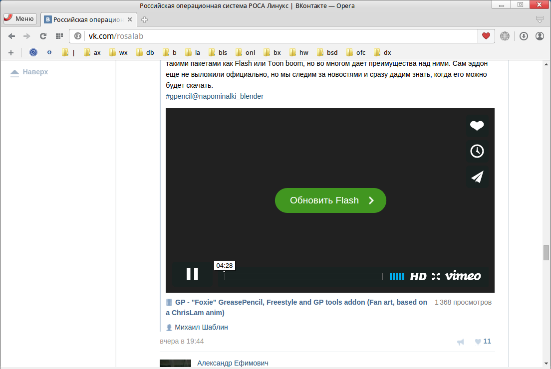Reload the page with refresh icon
This screenshot has height=369, width=551.
point(43,36)
